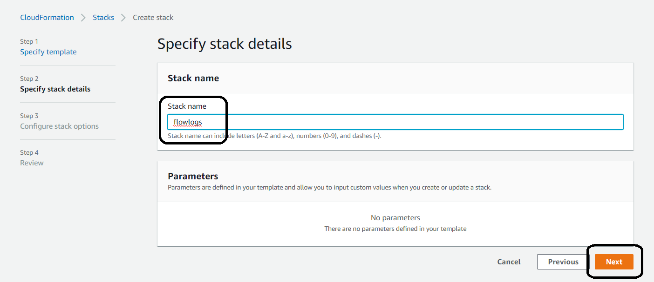Click the breadcrumb chevron after Stacks
This screenshot has height=282, width=654.
tap(123, 18)
